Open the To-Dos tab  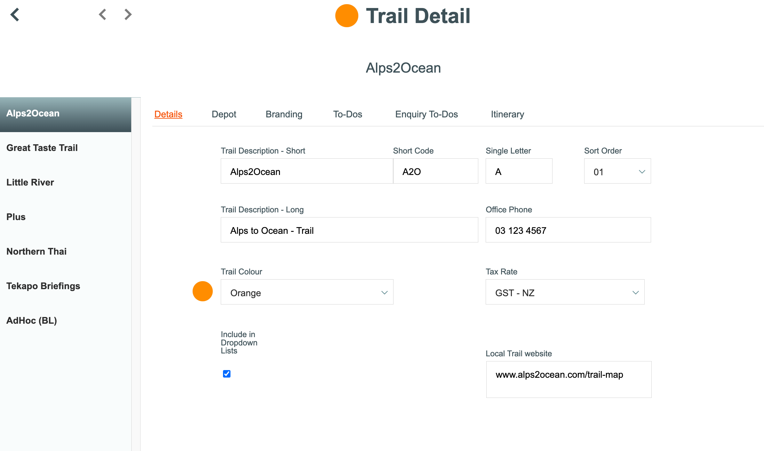click(347, 114)
